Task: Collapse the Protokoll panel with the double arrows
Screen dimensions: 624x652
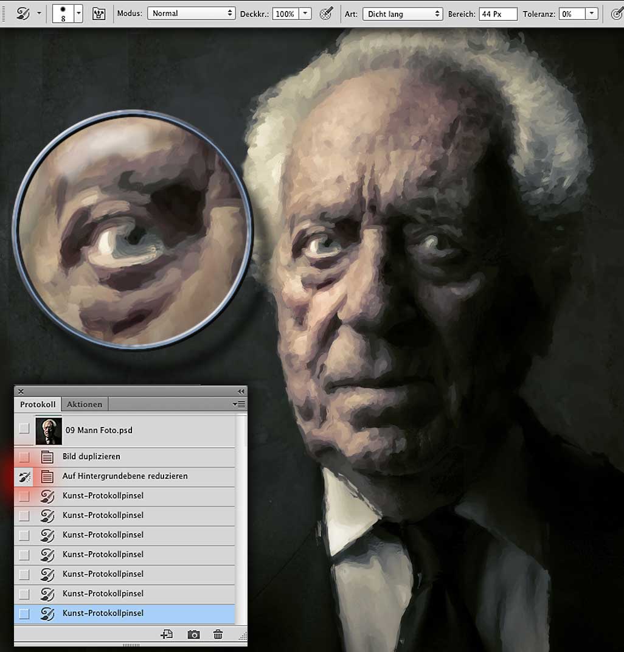Action: point(241,391)
